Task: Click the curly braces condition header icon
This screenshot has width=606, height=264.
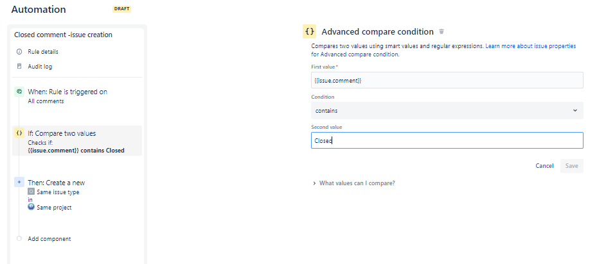Action: point(310,31)
